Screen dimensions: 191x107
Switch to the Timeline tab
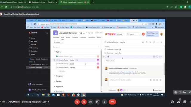tap(75, 37)
